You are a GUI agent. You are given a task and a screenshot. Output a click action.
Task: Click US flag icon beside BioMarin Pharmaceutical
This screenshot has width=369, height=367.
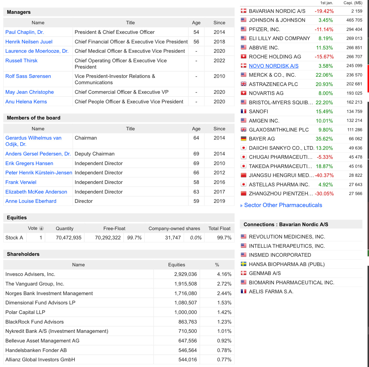(x=244, y=283)
